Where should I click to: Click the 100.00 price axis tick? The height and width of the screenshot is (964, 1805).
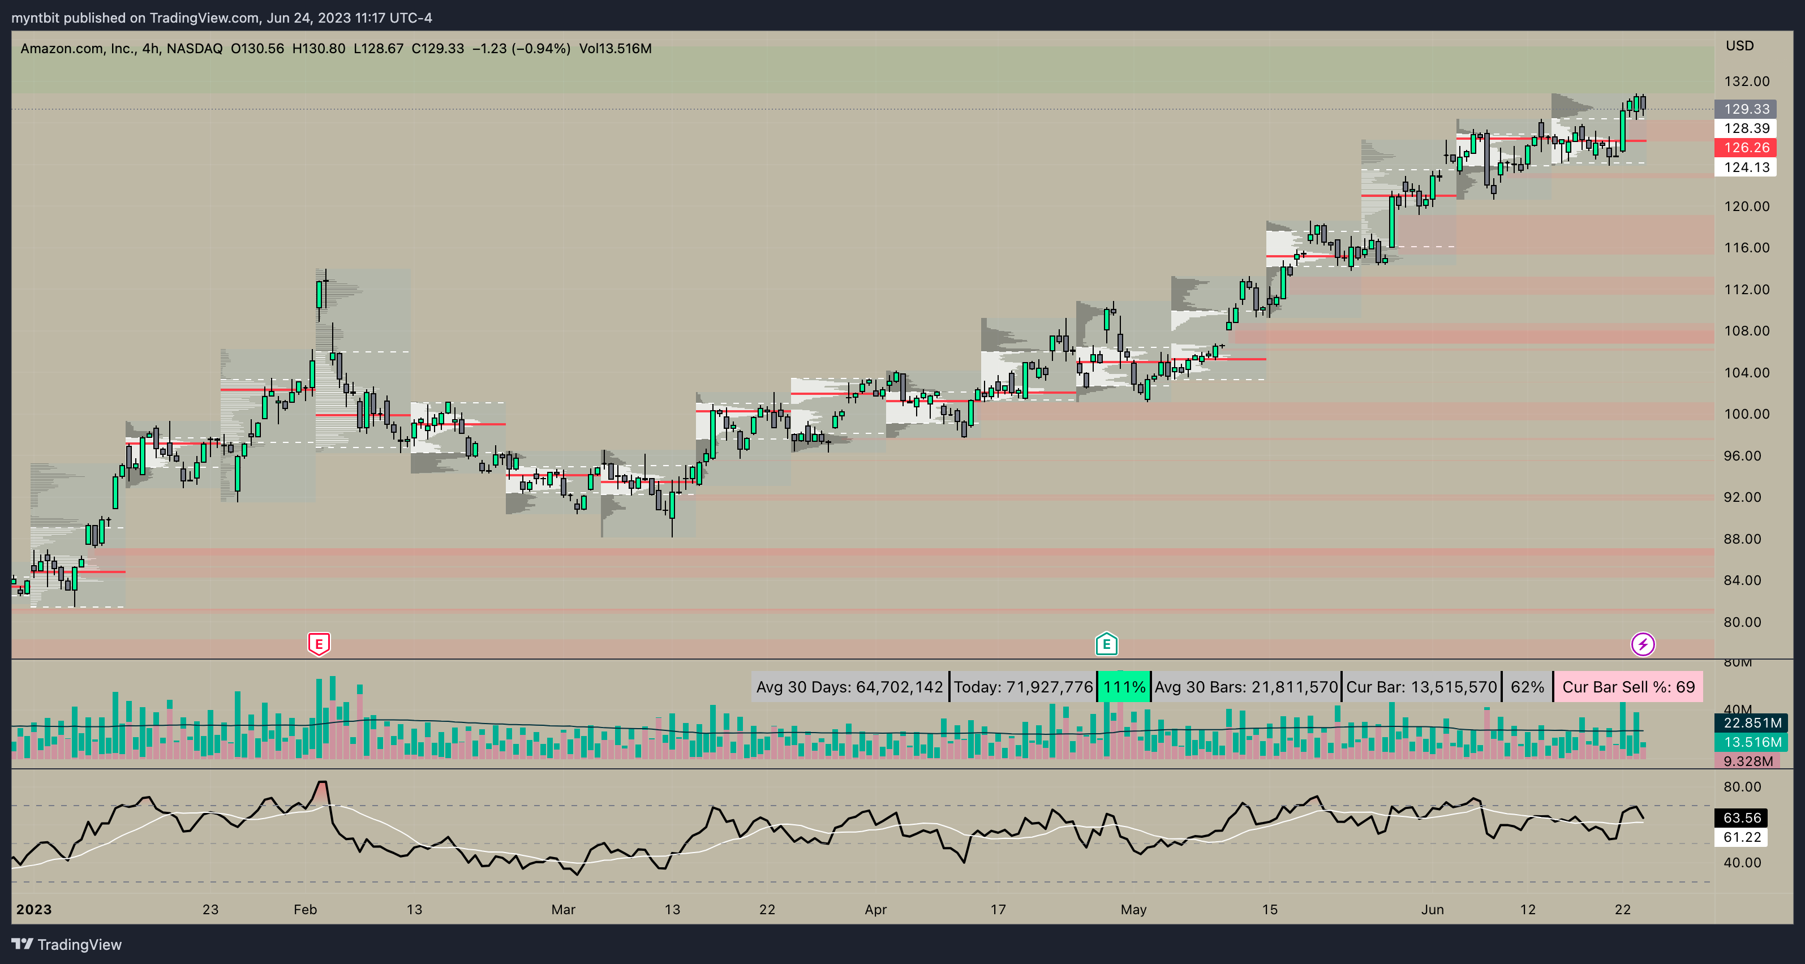(x=1746, y=414)
